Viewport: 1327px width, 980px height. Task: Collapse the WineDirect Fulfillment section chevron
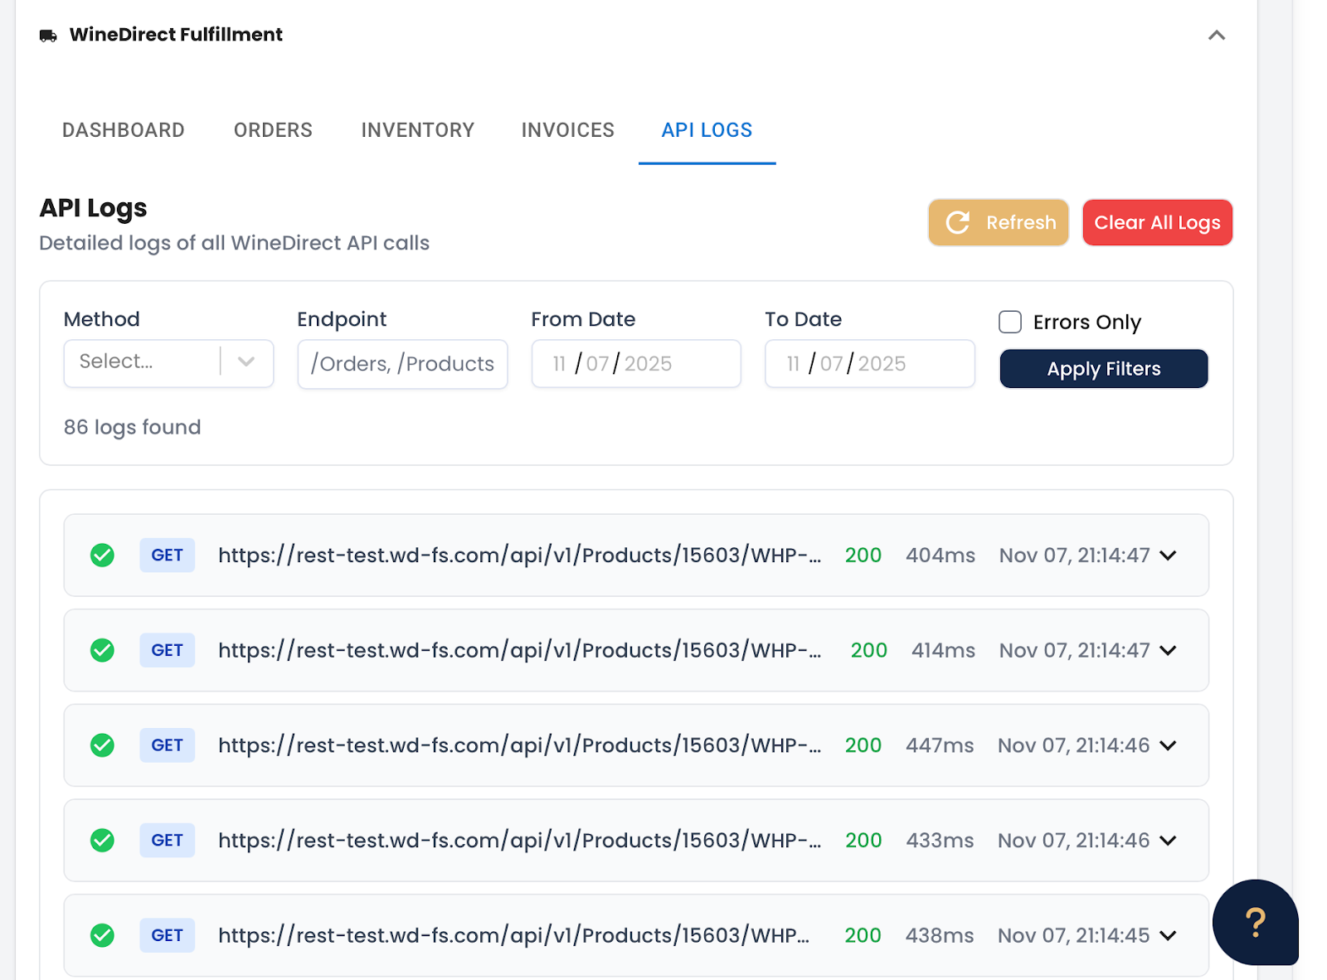(x=1217, y=35)
